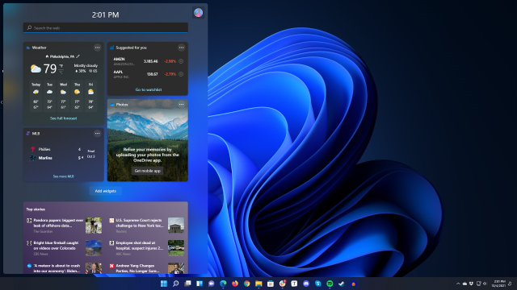Add AMZN stock to watchlist
The width and height of the screenshot is (517, 290).
[181, 61]
